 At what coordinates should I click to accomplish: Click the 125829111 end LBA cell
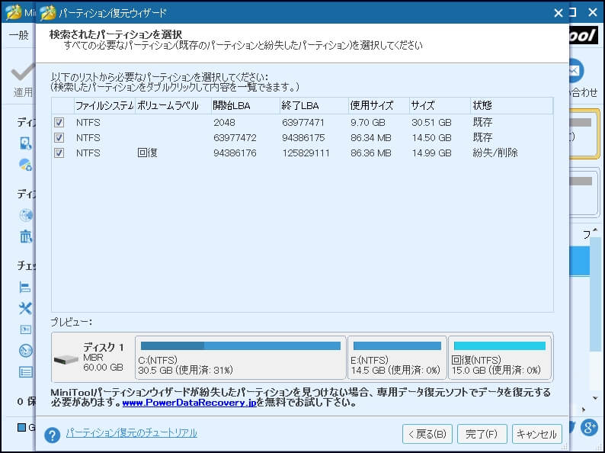tap(306, 153)
